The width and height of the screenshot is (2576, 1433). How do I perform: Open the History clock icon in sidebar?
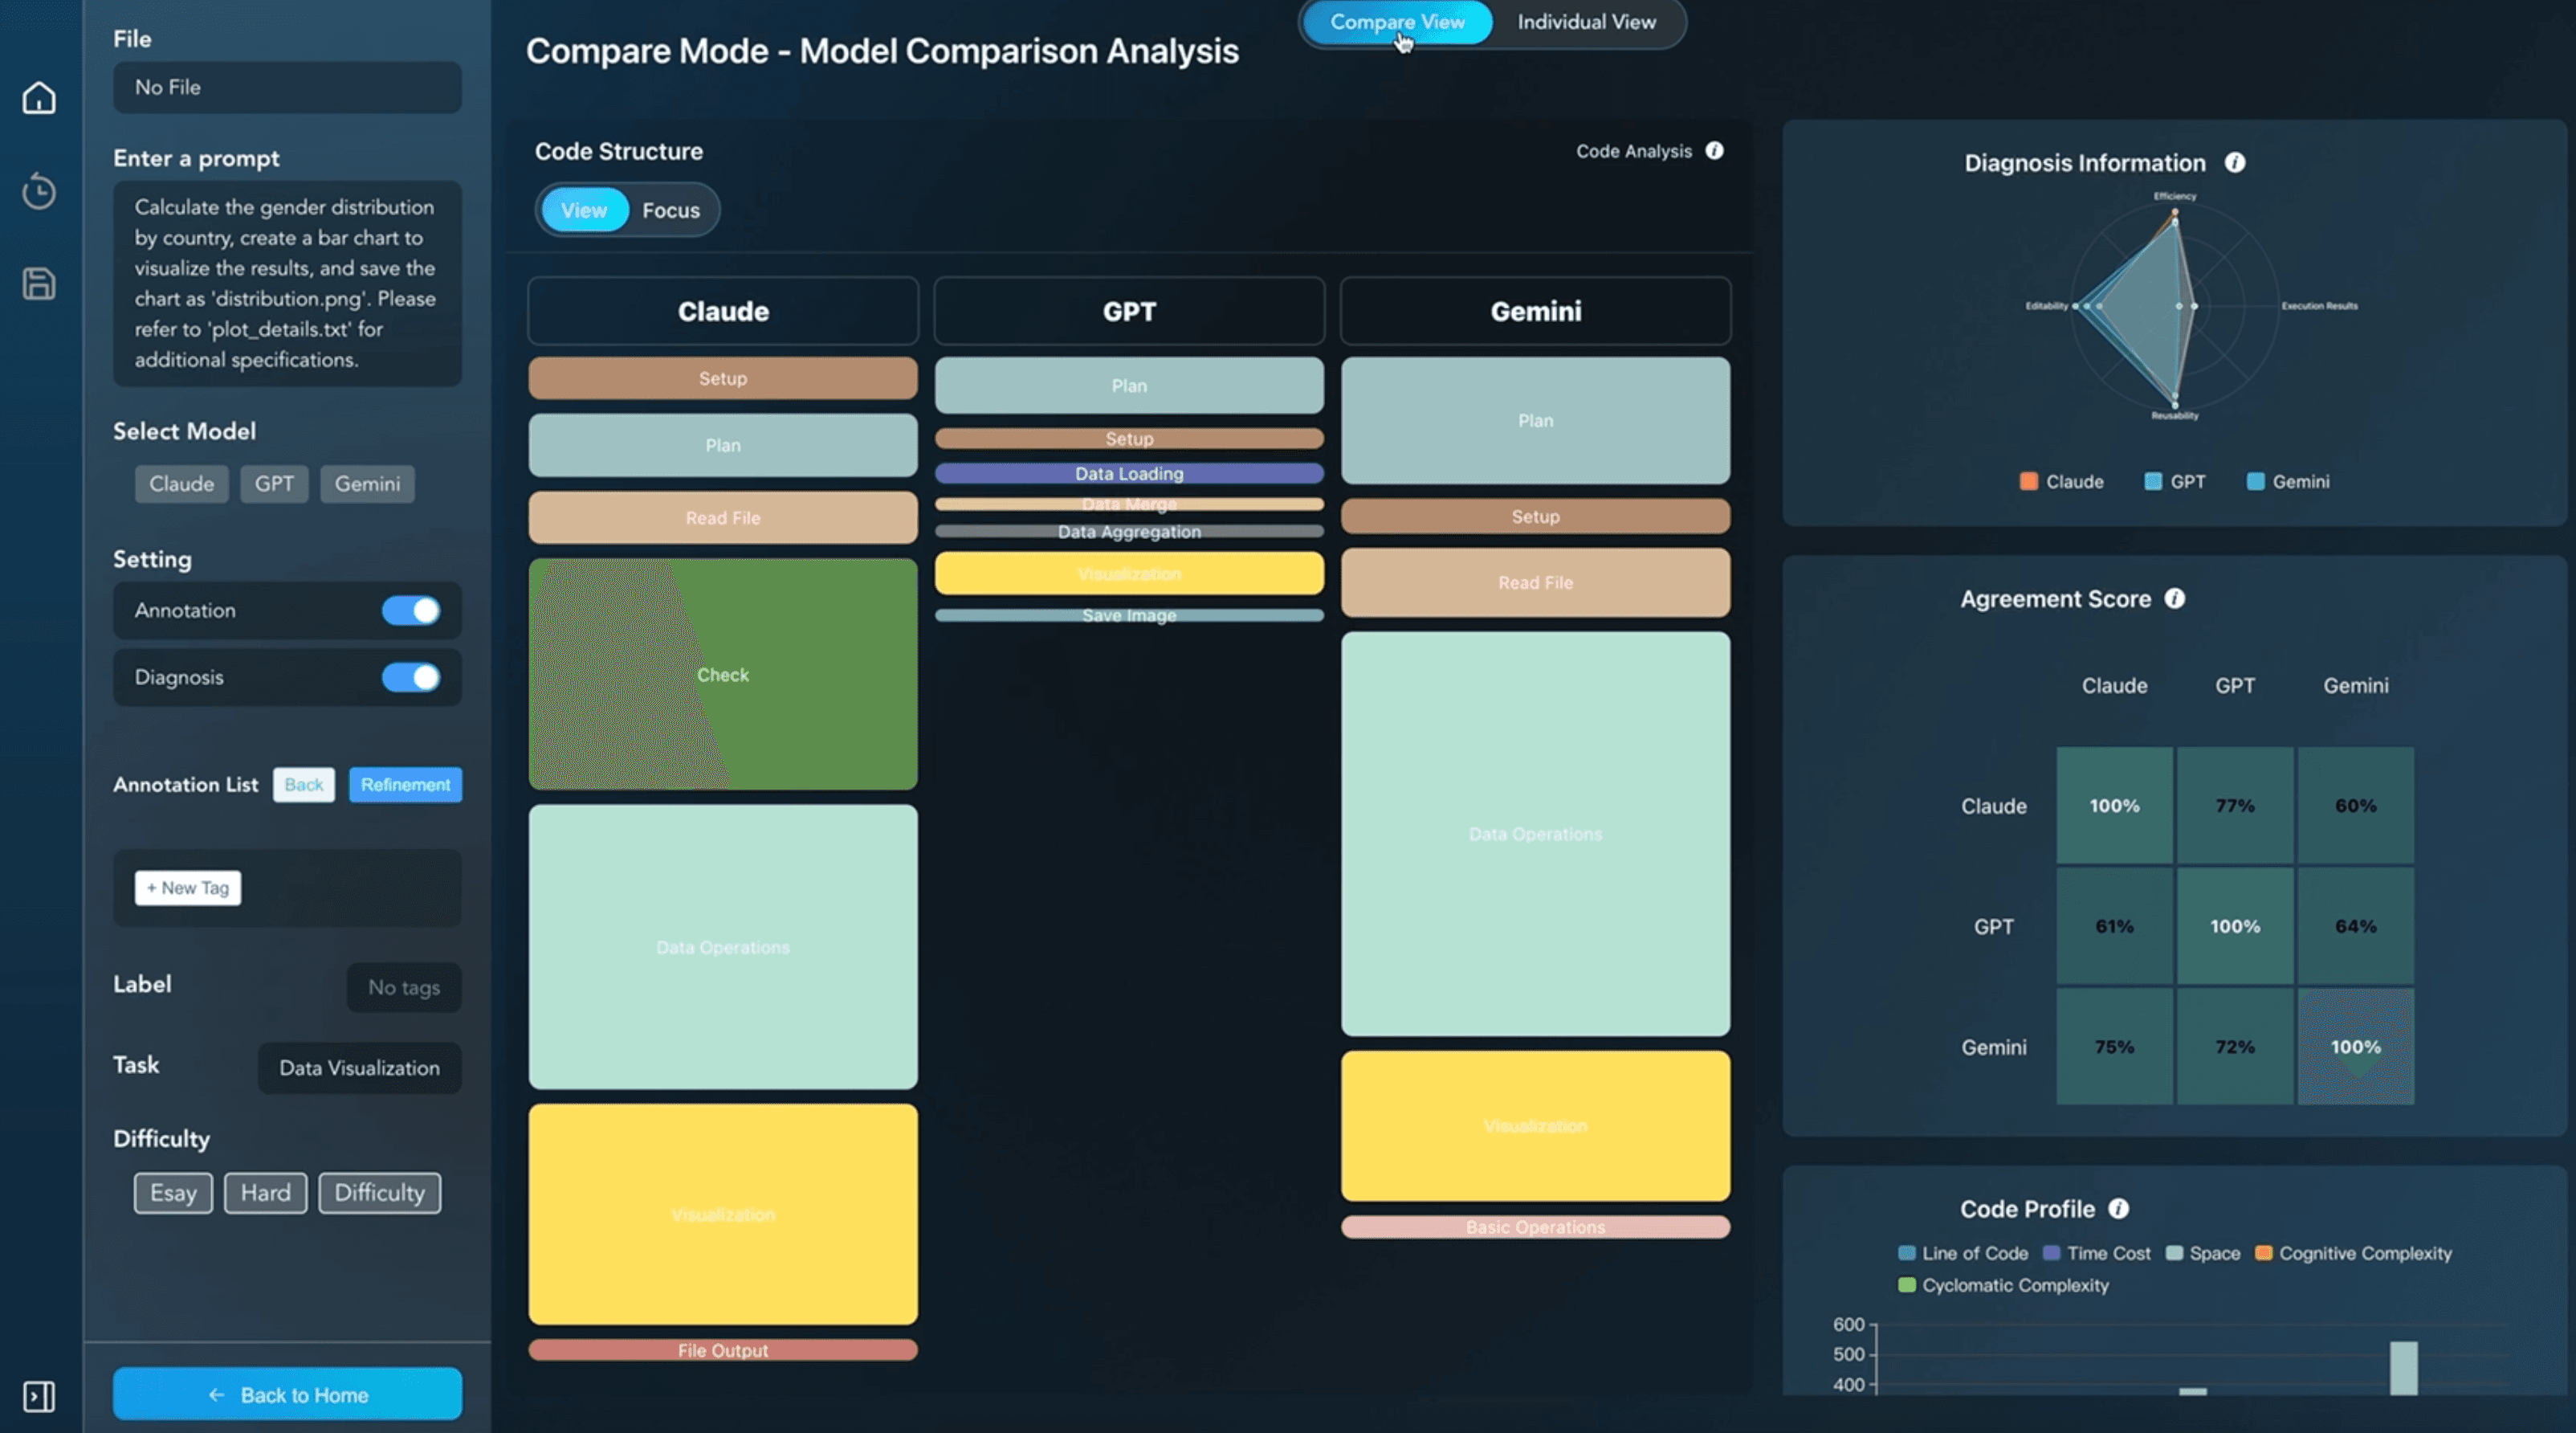pos(39,191)
